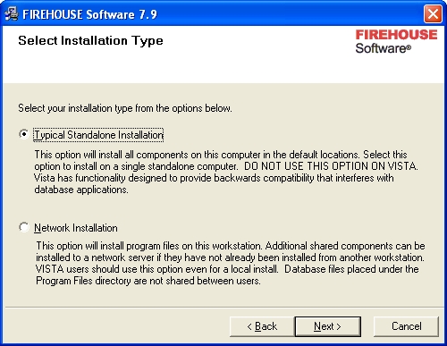Image resolution: width=447 pixels, height=346 pixels.
Task: Click the red FIREHOUSE logo word
Action: coord(396,35)
